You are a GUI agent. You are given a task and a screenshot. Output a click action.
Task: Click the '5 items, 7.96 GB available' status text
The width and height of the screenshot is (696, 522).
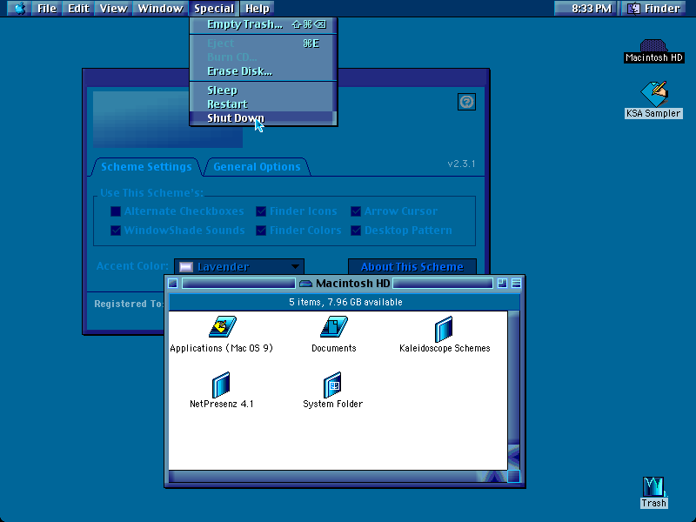(x=345, y=302)
